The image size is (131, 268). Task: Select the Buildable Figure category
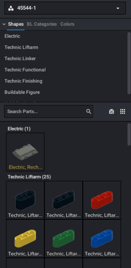point(22,92)
